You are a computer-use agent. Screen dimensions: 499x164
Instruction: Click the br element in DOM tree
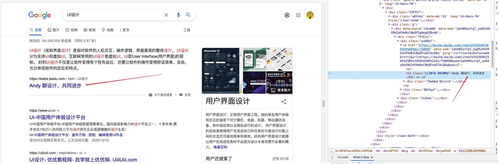409,69
